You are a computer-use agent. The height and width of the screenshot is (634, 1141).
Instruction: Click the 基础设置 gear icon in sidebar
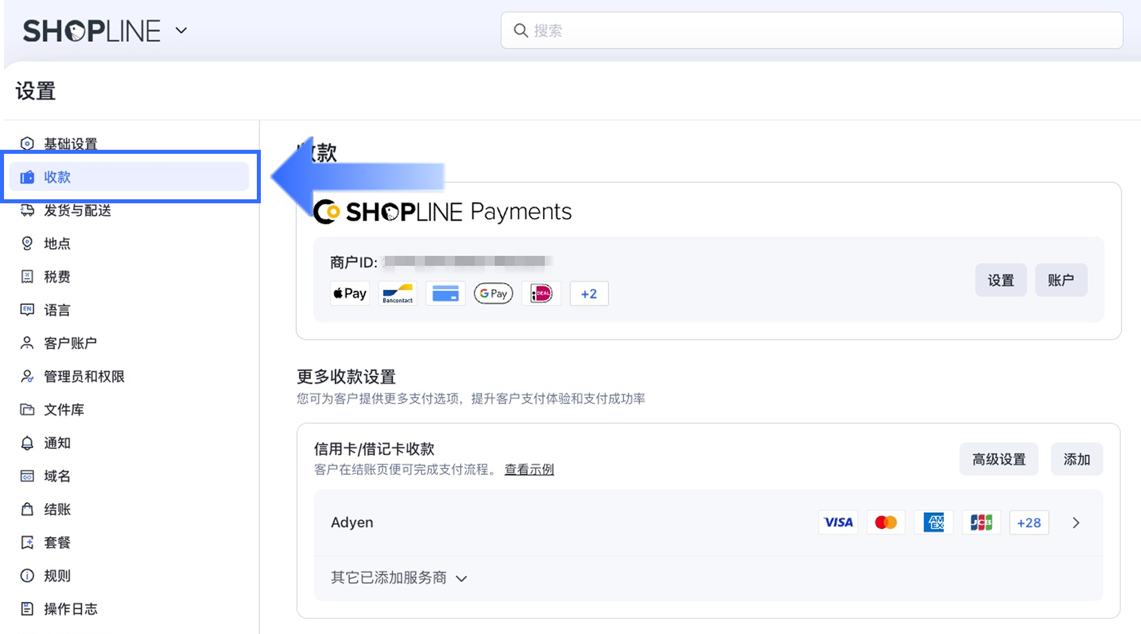click(x=27, y=144)
